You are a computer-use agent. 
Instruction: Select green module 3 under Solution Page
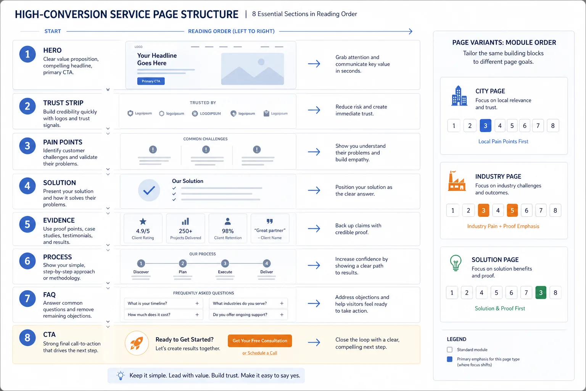point(541,293)
